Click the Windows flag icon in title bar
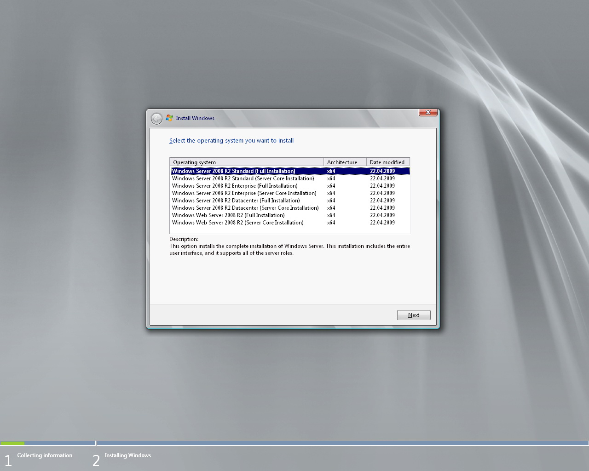This screenshot has width=589, height=471. click(169, 118)
